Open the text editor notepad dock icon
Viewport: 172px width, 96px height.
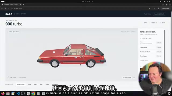click(13, 93)
